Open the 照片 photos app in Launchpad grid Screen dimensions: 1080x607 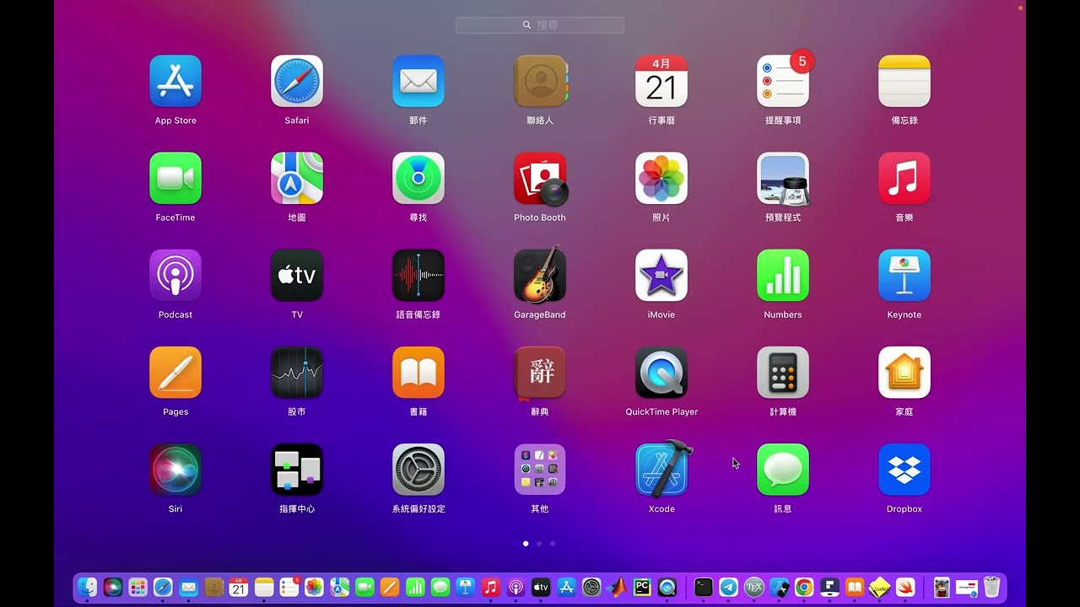[661, 178]
